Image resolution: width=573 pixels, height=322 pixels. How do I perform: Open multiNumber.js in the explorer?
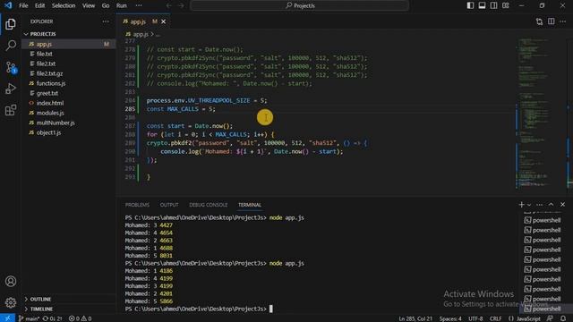68,123
